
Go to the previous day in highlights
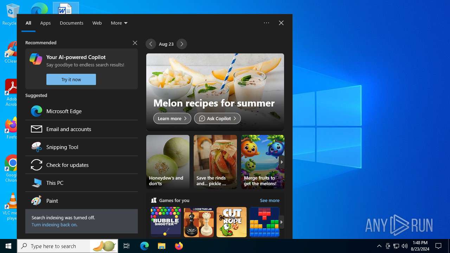coord(151,44)
